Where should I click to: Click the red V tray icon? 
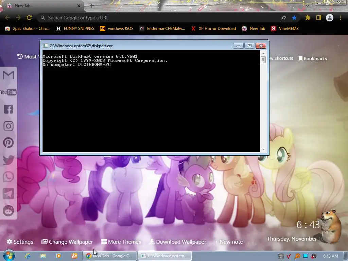click(289, 256)
